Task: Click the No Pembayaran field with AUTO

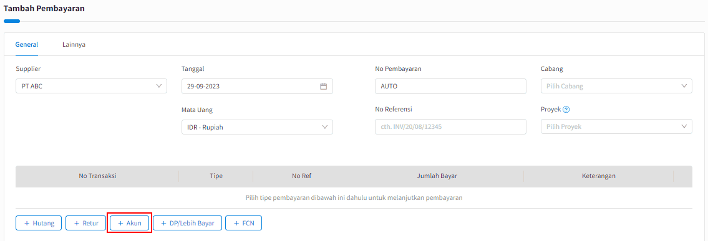Action: 450,86
